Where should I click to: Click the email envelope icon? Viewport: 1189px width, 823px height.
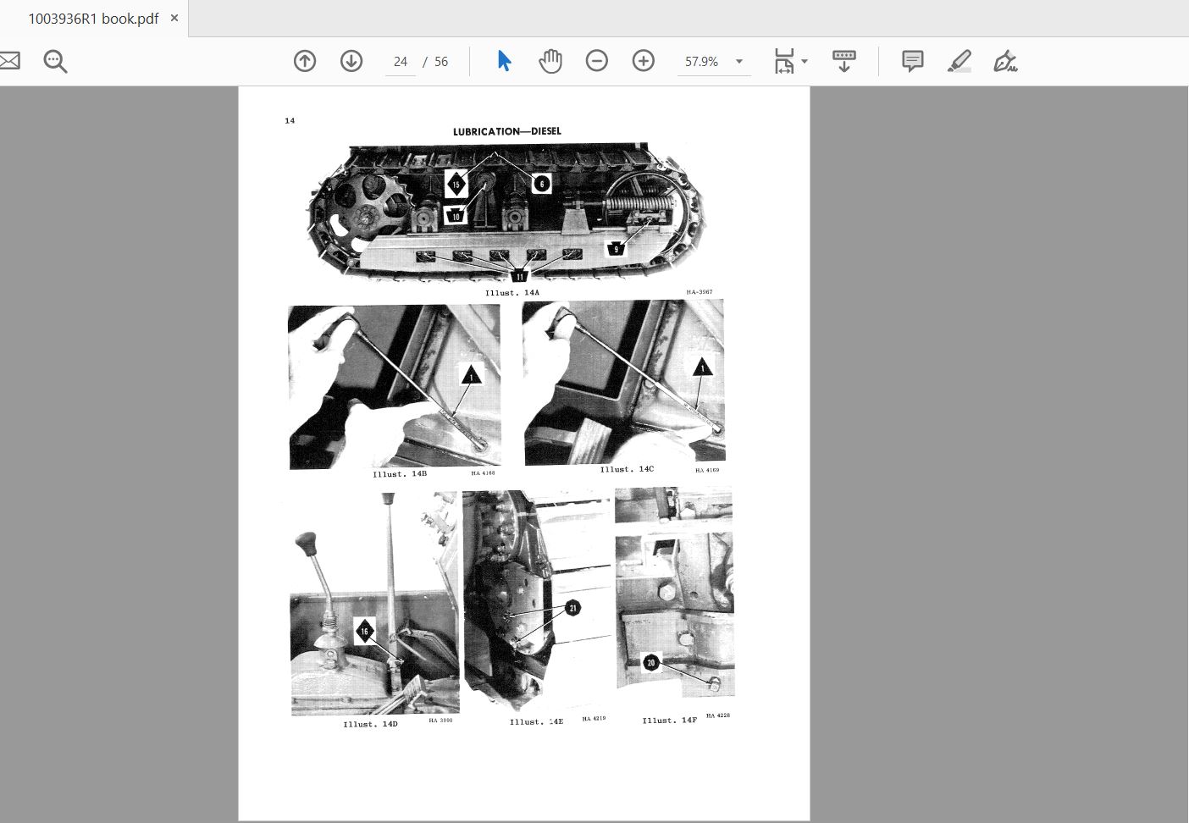coord(8,61)
